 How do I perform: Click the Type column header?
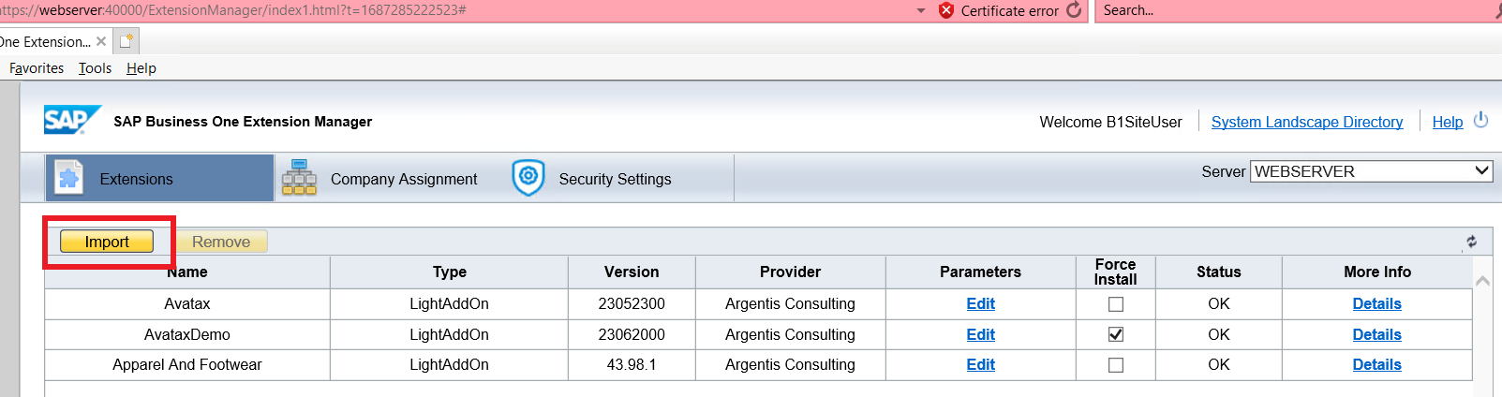(450, 272)
